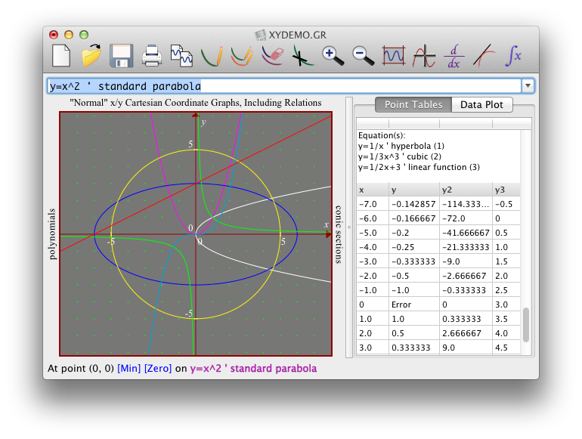Close the XYDEMO.GR window
The image size is (582, 439).
click(54, 35)
